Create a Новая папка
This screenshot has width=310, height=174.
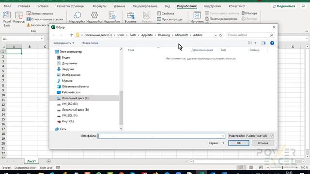pyautogui.click(x=90, y=43)
